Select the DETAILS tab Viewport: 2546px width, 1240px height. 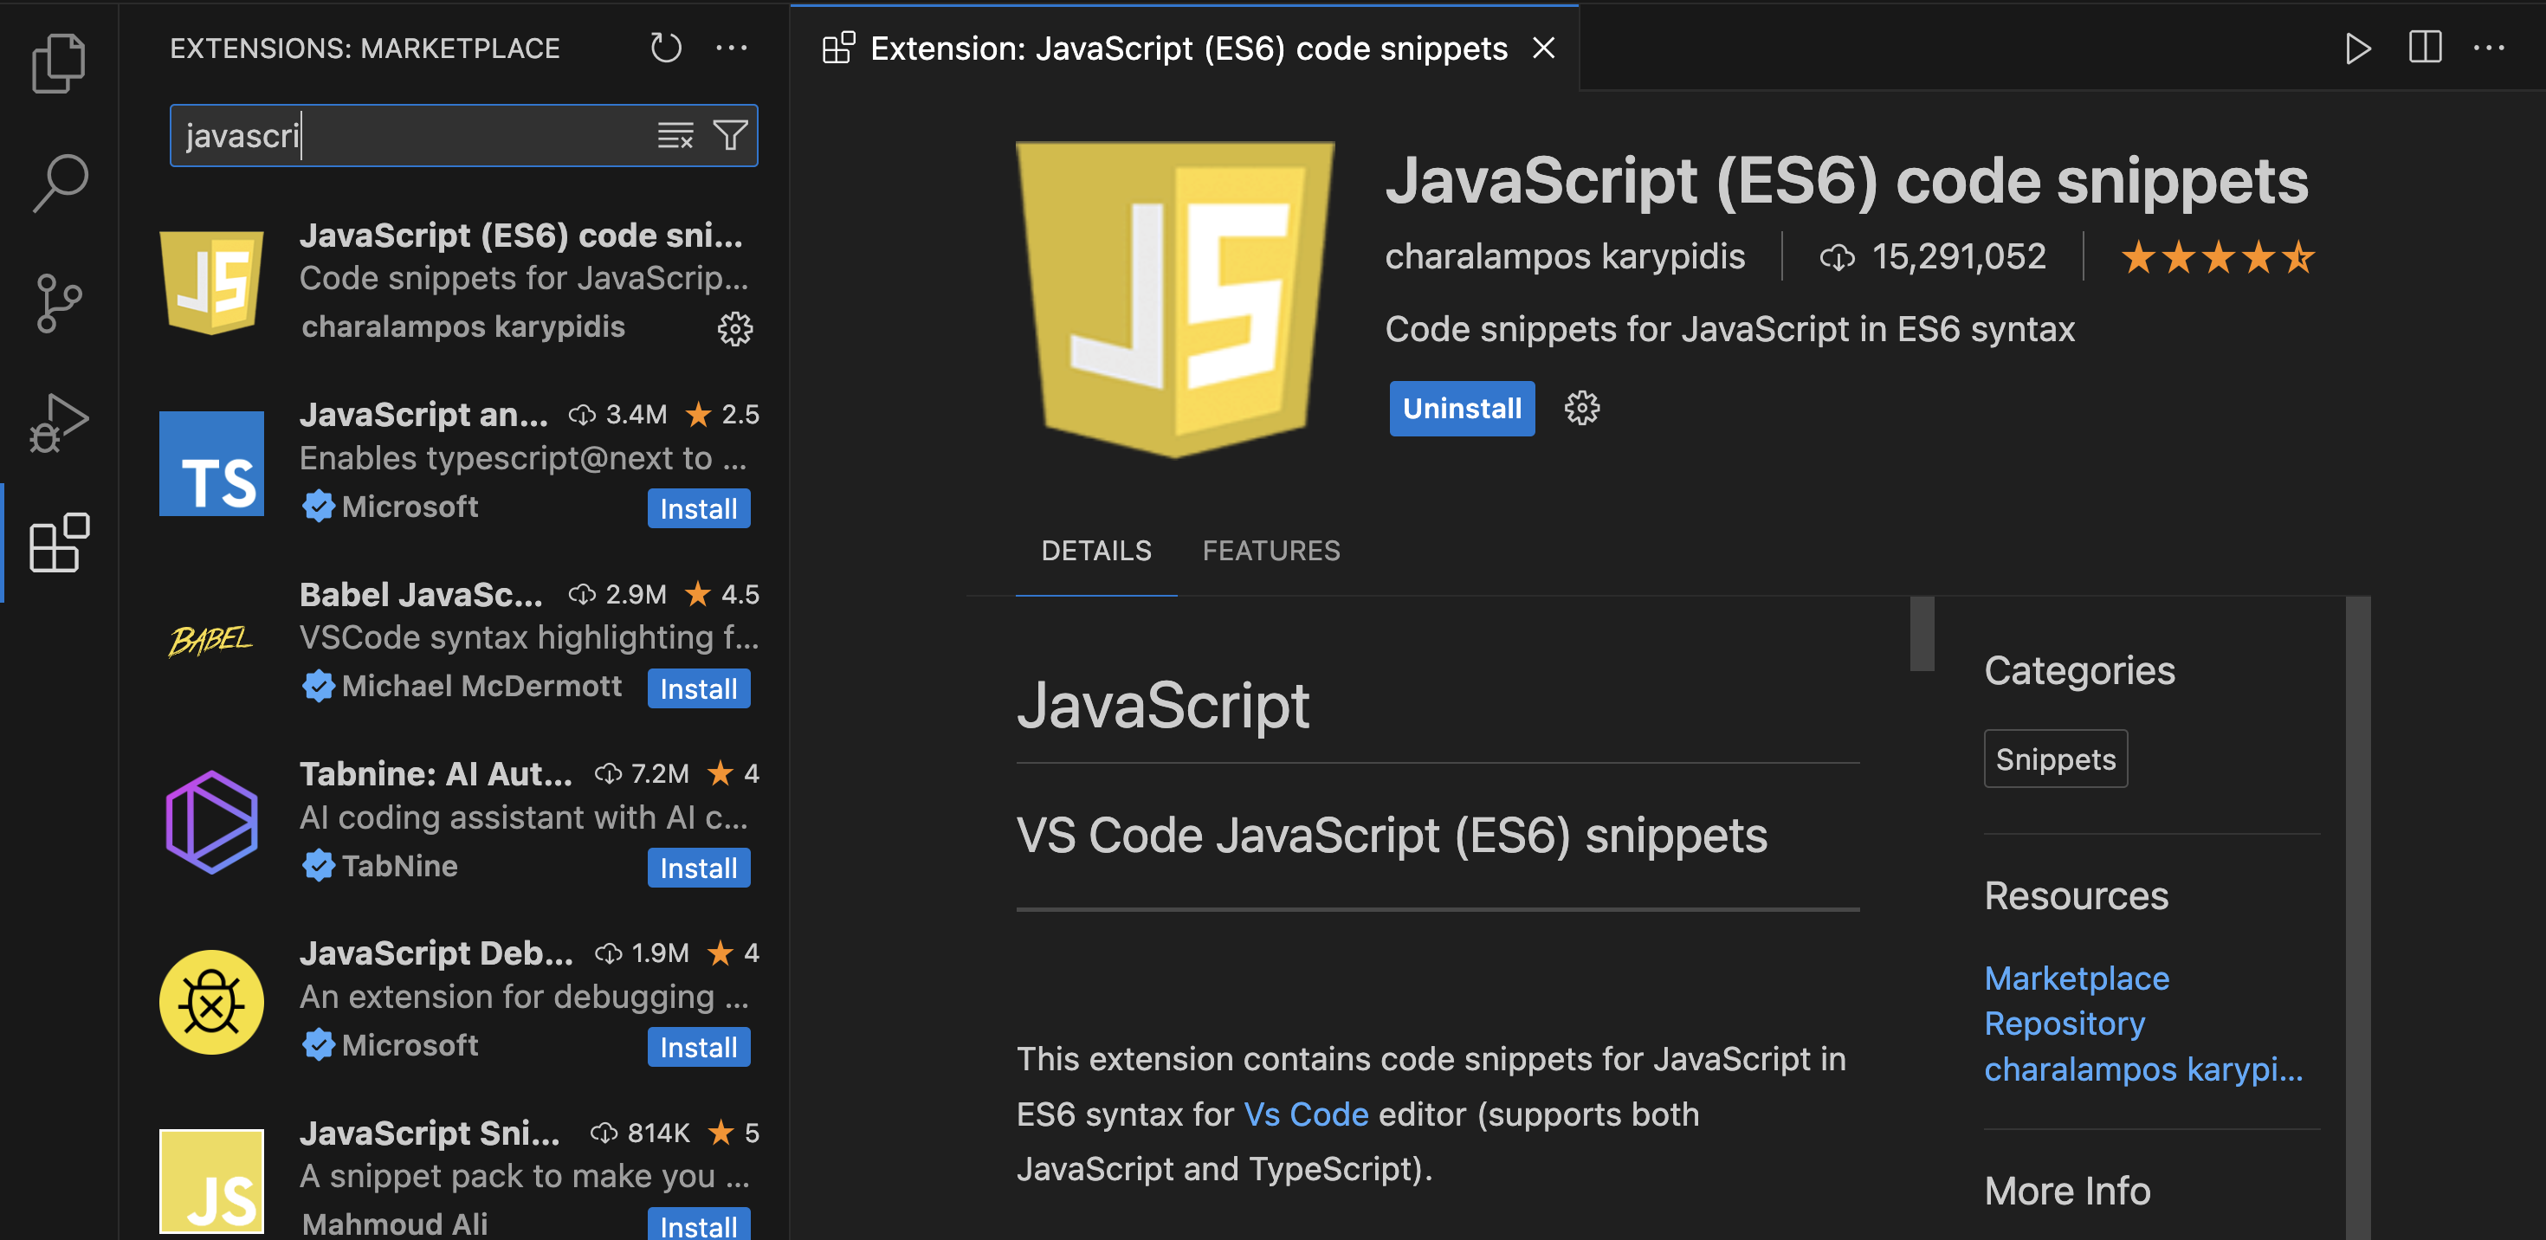pyautogui.click(x=1096, y=551)
